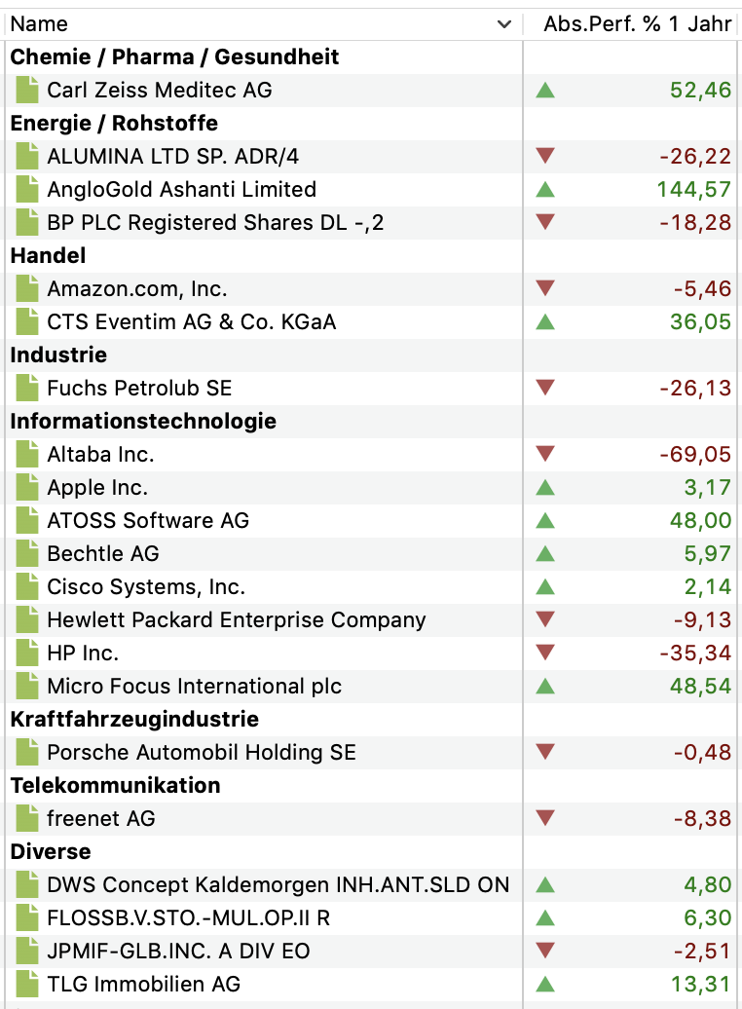This screenshot has width=742, height=1009.
Task: Select the Chemie / Pharma / Gesundheit group
Action: click(174, 57)
